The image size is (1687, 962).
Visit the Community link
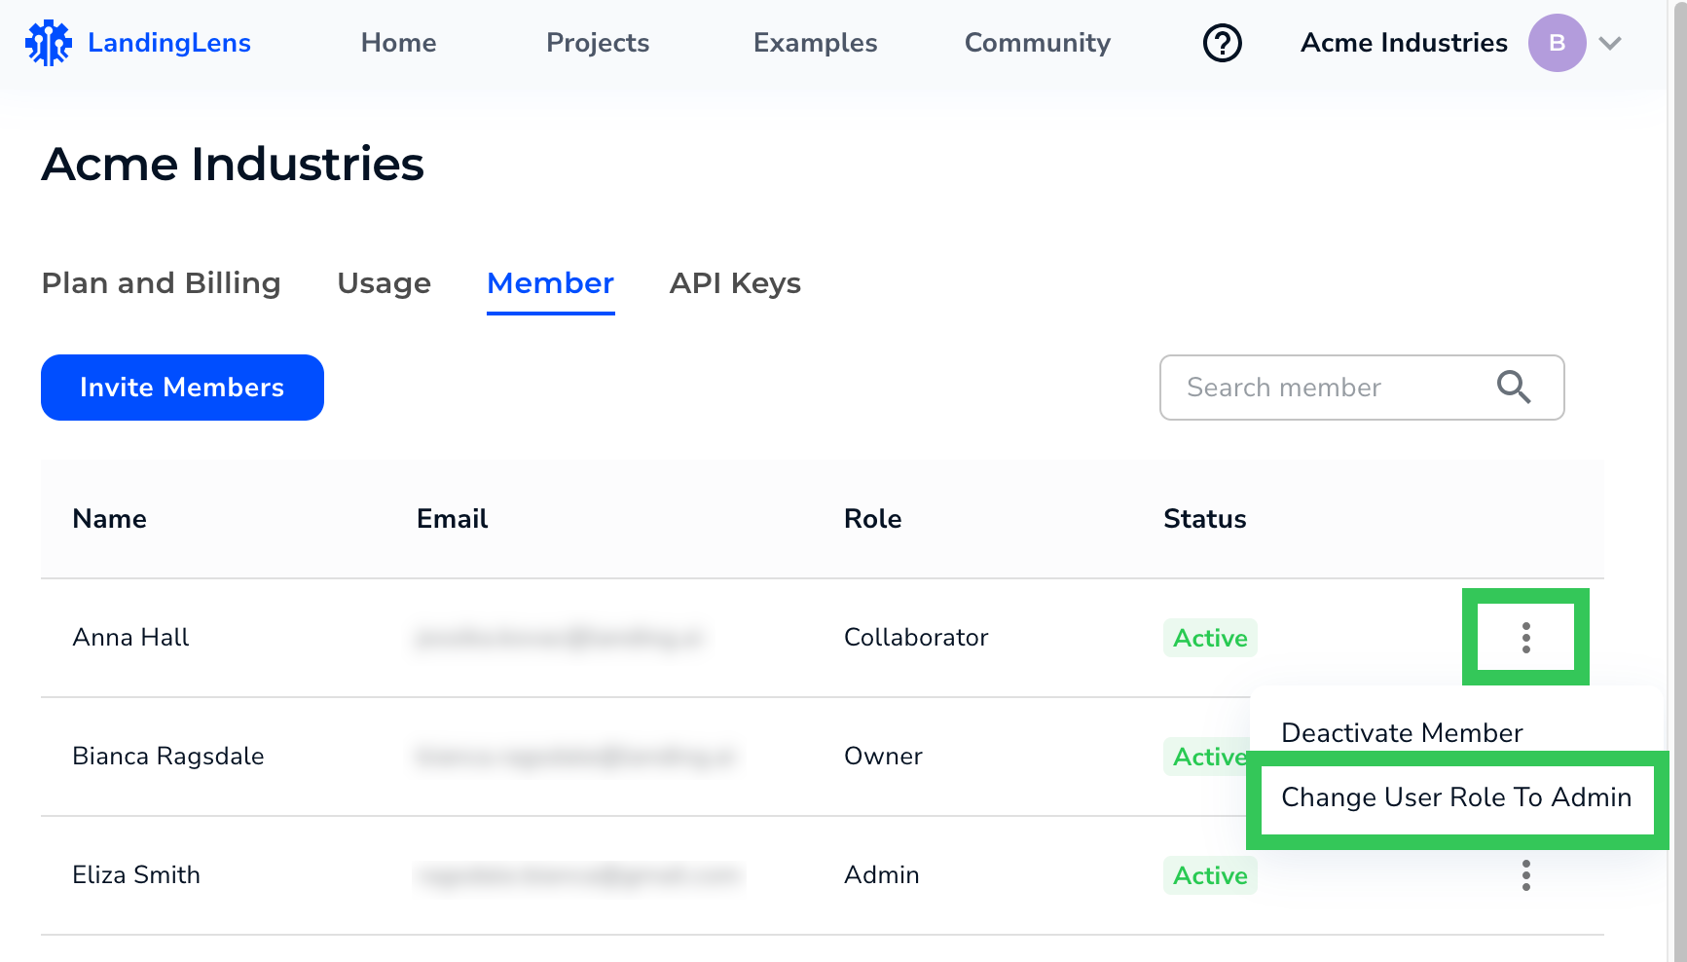point(1037,43)
